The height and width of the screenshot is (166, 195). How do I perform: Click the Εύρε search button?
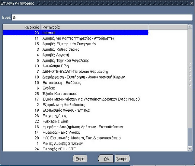tap(80, 159)
